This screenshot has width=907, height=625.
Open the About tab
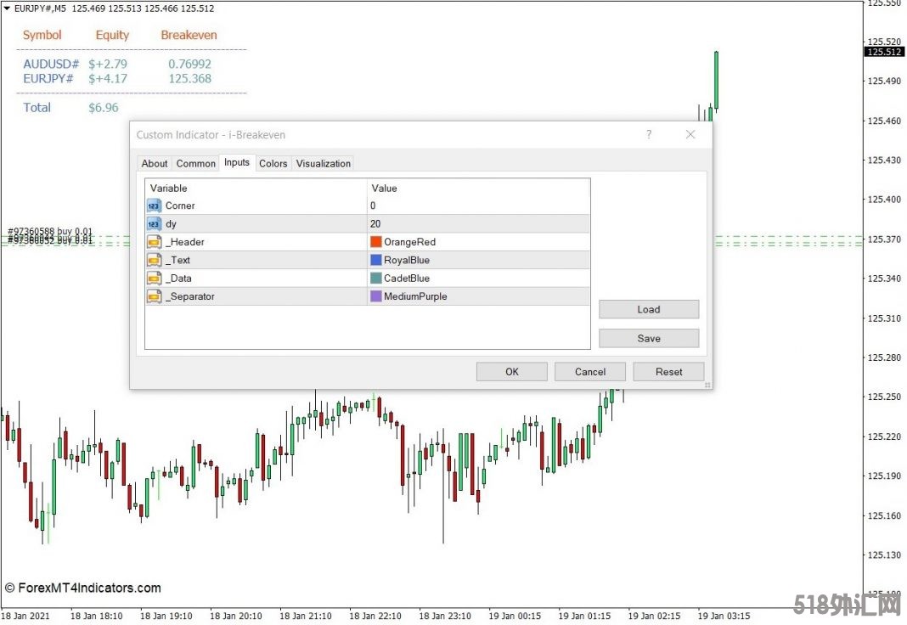(155, 164)
